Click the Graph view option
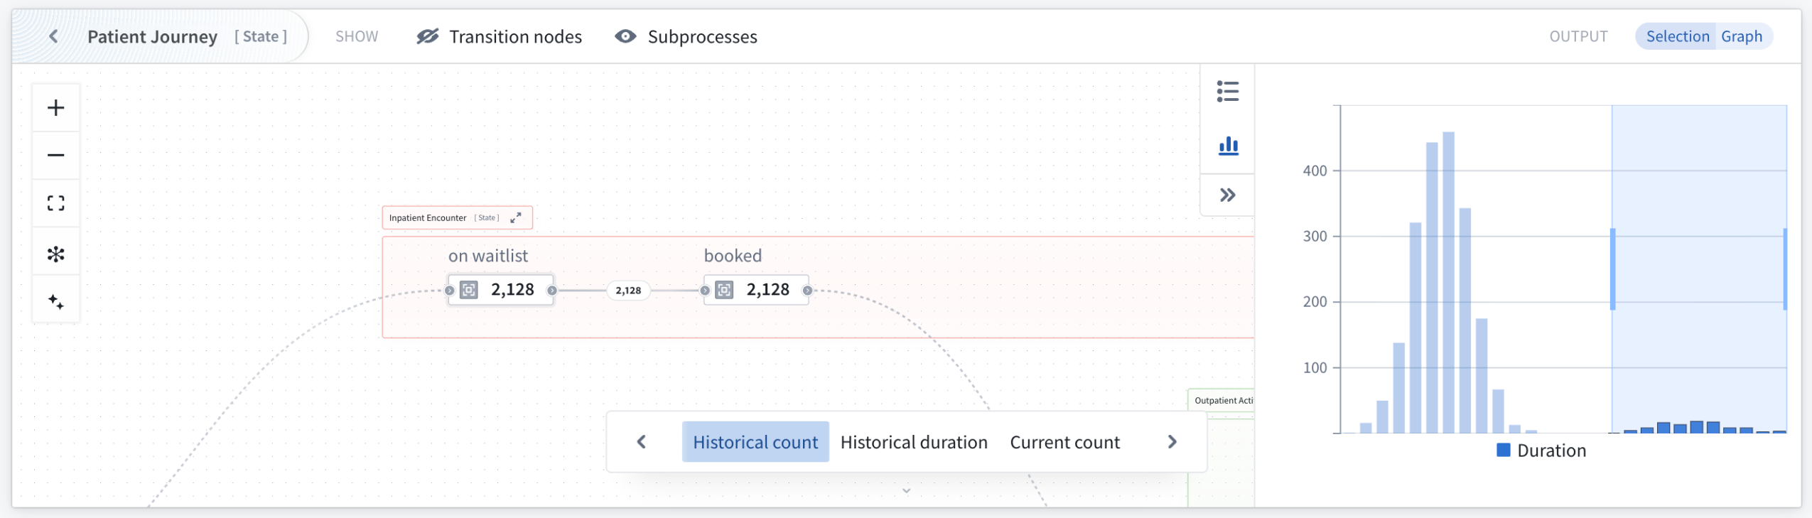The height and width of the screenshot is (518, 1812). coord(1740,36)
